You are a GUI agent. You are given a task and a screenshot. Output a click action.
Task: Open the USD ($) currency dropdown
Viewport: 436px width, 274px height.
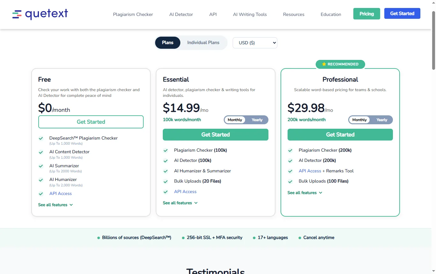pyautogui.click(x=255, y=43)
